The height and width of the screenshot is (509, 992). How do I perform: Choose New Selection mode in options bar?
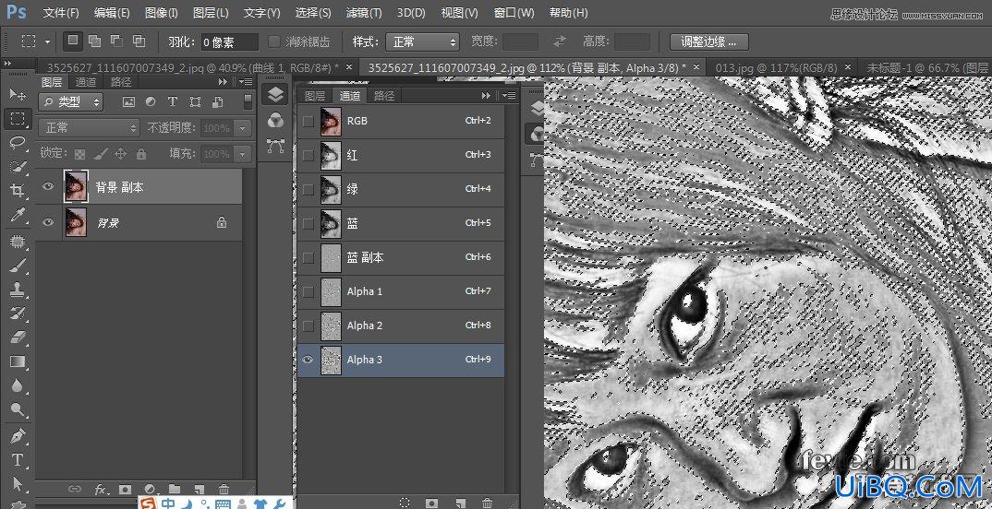coord(73,41)
